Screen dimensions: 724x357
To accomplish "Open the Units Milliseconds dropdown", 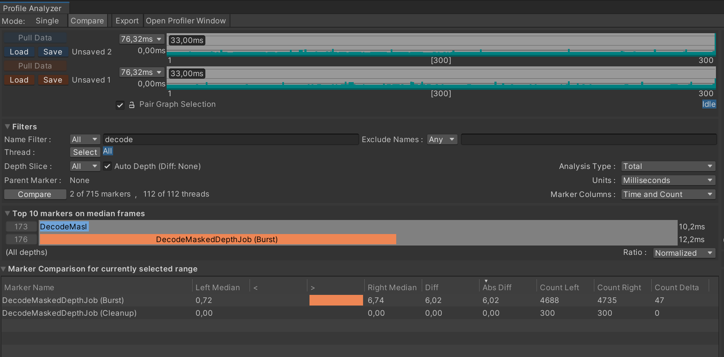I will coord(668,180).
